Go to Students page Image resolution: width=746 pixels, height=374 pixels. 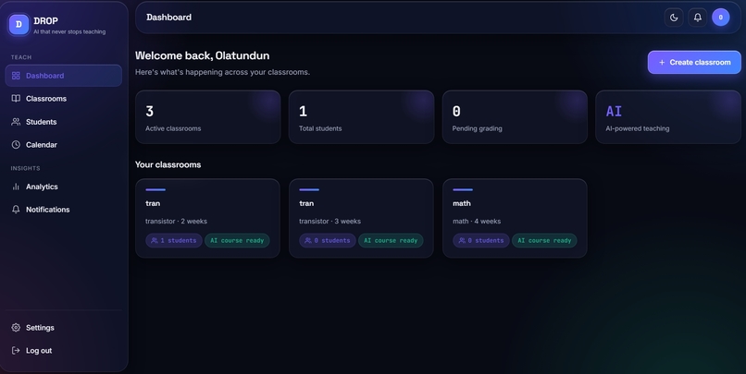click(x=63, y=122)
